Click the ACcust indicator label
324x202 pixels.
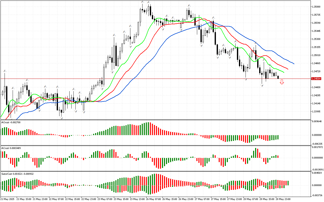(x=11, y=148)
